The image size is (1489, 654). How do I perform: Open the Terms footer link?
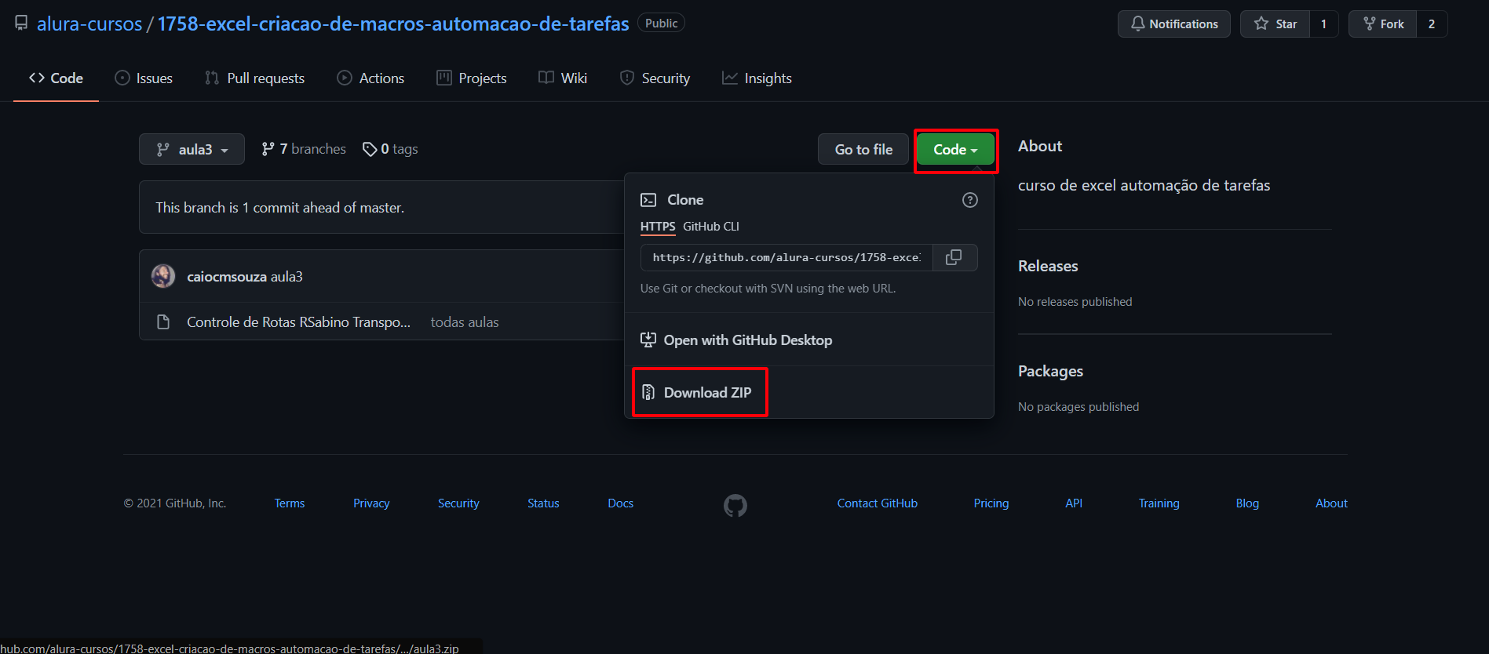[x=290, y=503]
